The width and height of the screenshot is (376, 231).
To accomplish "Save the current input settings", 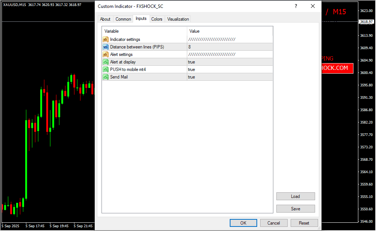I will (296, 208).
